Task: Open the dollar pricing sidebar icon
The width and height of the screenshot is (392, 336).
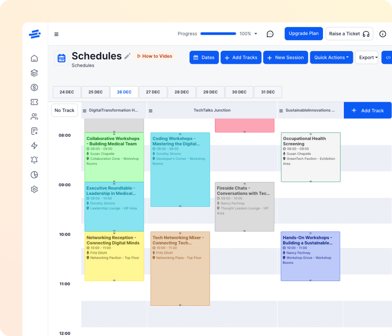Action: click(34, 87)
